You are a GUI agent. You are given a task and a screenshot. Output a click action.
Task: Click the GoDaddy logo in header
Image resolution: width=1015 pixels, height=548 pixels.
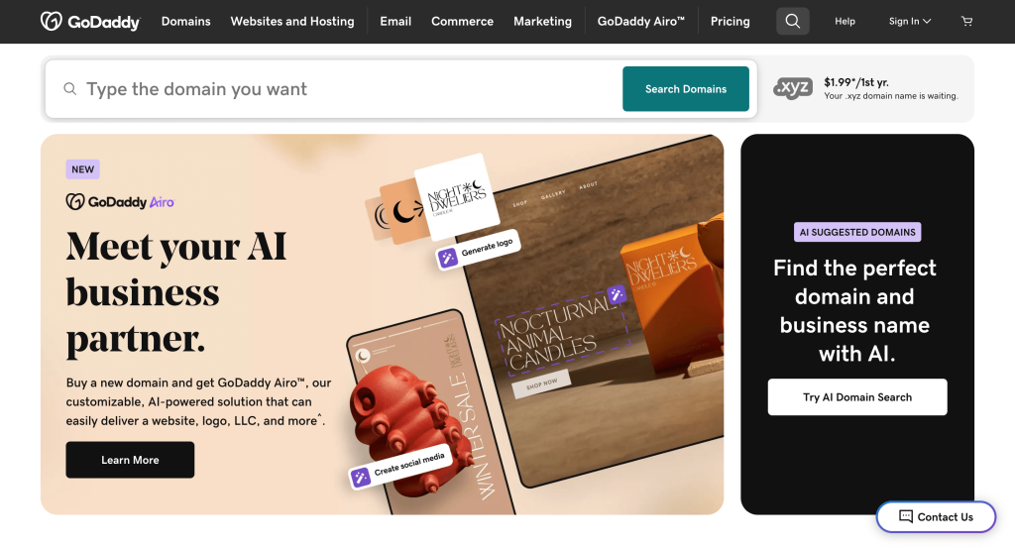point(90,22)
